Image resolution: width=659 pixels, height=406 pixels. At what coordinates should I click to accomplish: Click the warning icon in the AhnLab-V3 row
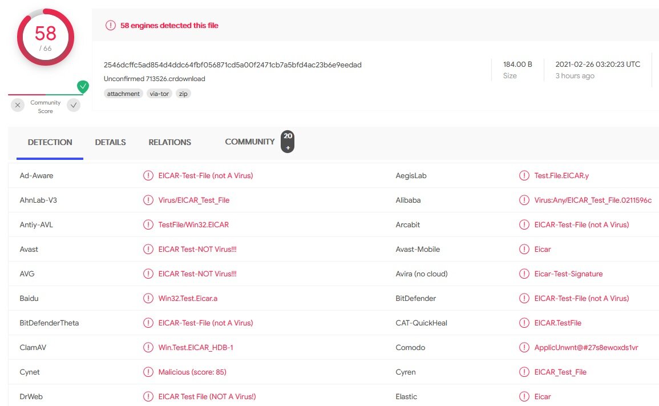pyautogui.click(x=148, y=200)
